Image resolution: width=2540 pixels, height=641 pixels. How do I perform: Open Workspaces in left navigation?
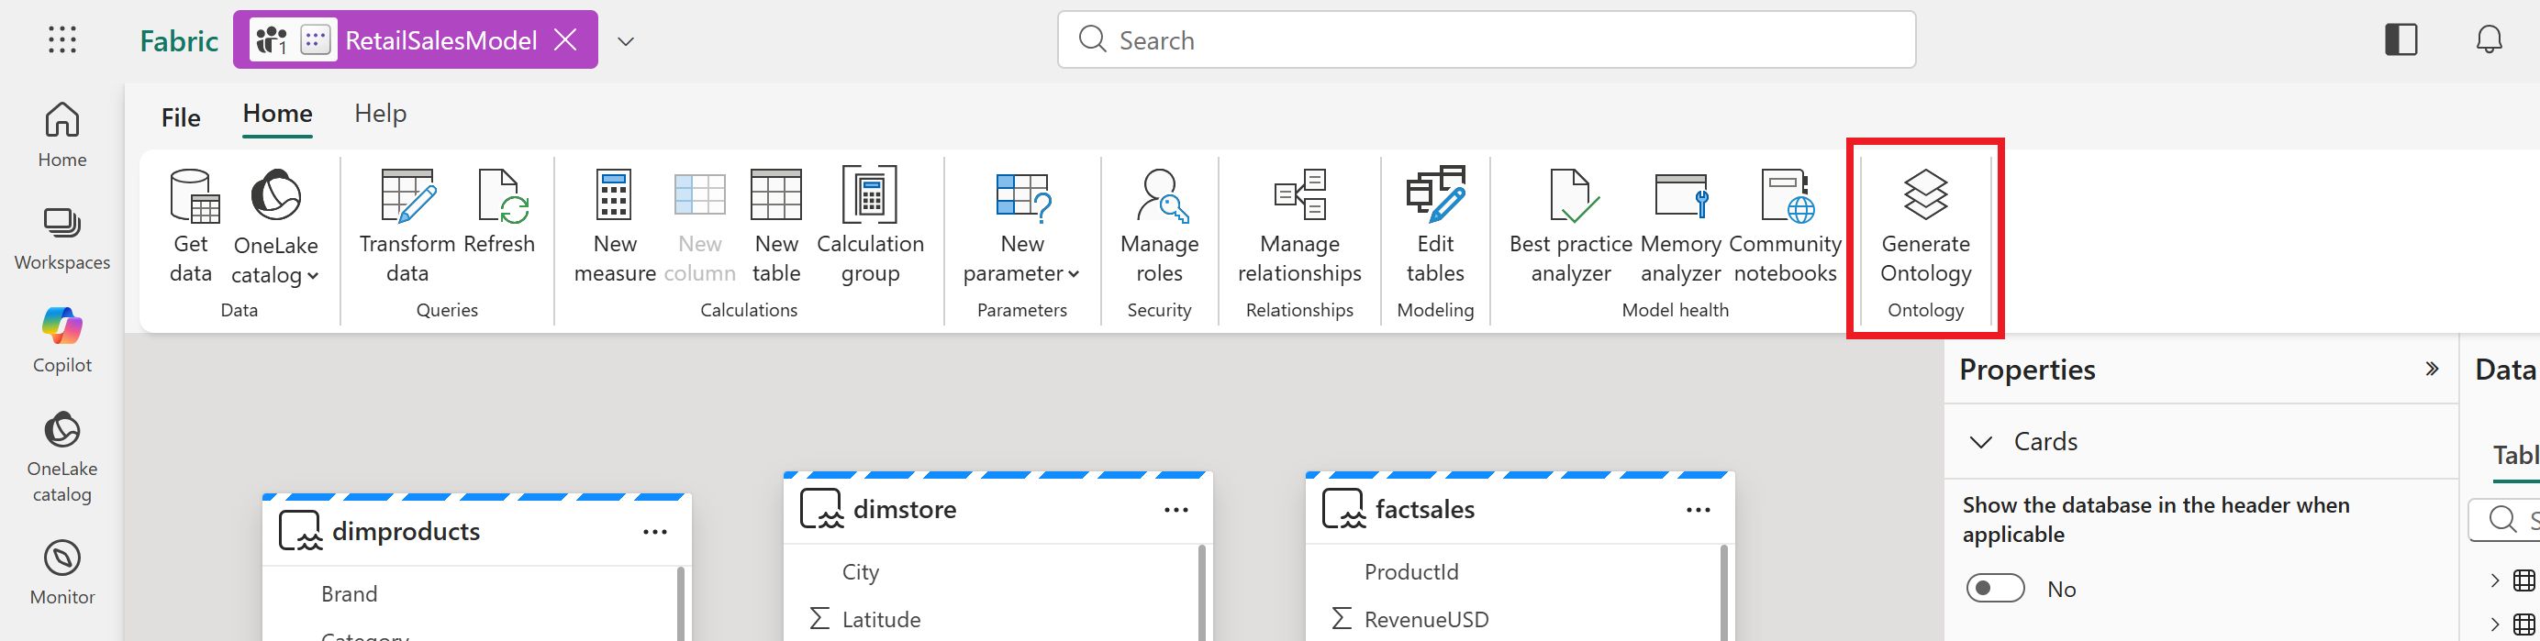[62, 238]
